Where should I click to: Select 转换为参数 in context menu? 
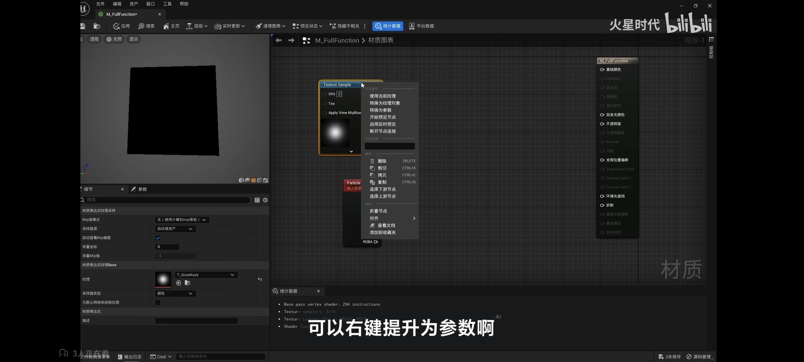tap(381, 110)
